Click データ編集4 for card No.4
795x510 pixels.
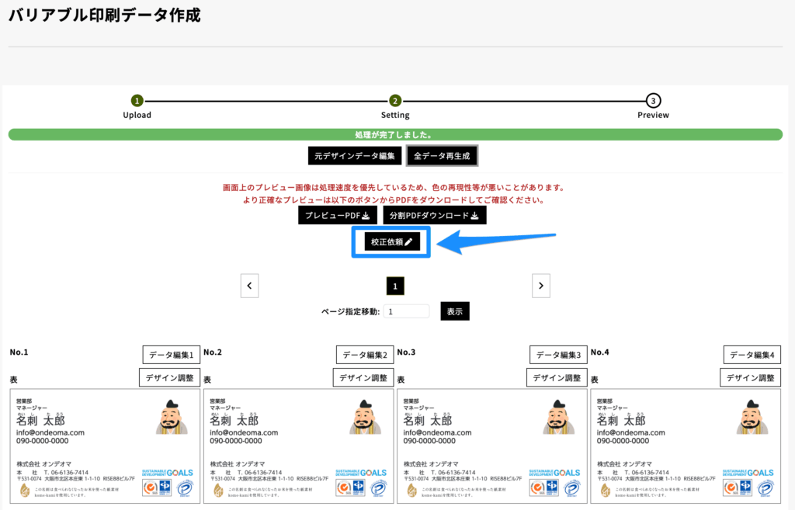(752, 355)
